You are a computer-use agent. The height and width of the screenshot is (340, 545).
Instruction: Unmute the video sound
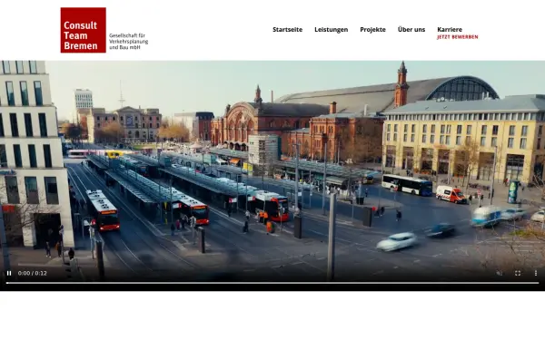point(500,274)
